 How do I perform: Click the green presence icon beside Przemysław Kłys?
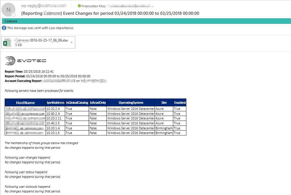tap(79, 6)
